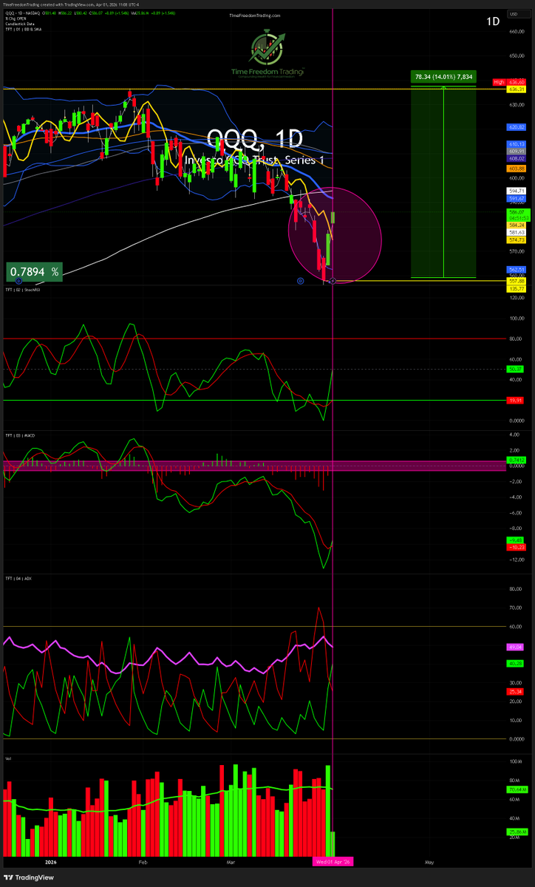
Task: Click the yellow 557.88 price label
Action: (x=516, y=282)
